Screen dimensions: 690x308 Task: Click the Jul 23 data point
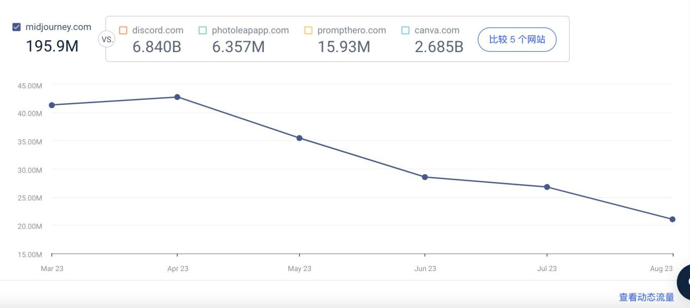[x=547, y=187]
